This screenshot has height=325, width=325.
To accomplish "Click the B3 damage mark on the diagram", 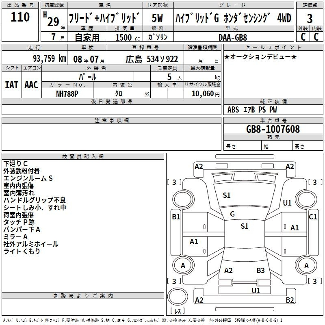I will pyautogui.click(x=260, y=271).
